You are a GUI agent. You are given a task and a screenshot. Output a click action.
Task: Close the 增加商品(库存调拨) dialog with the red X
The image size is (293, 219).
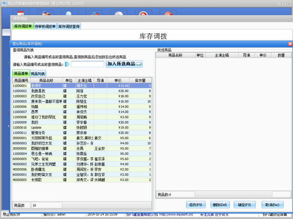290,44
